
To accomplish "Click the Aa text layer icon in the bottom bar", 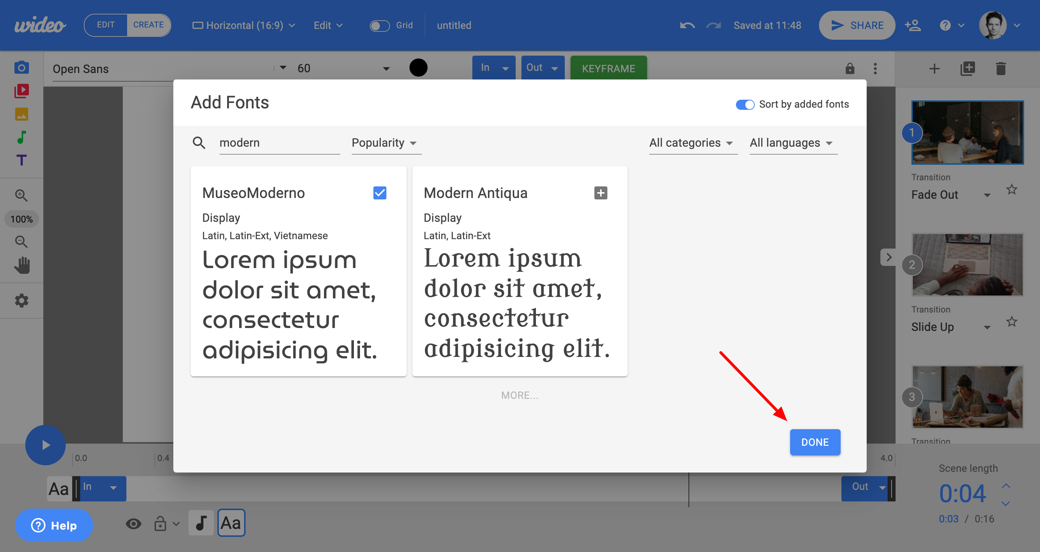I will pos(231,522).
